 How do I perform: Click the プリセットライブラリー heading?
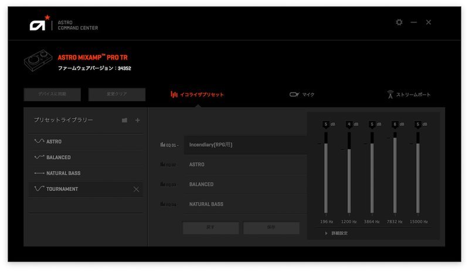(63, 120)
